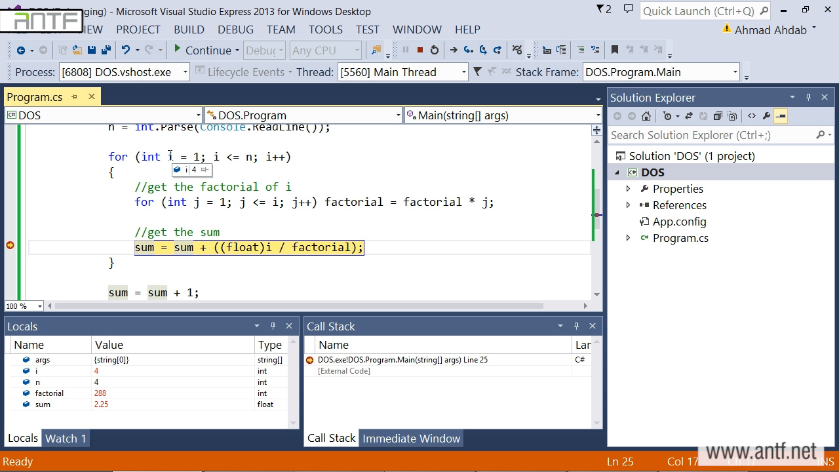Screen dimensions: 839x472
Task: Click the Save All toolbar icon
Action: point(106,50)
